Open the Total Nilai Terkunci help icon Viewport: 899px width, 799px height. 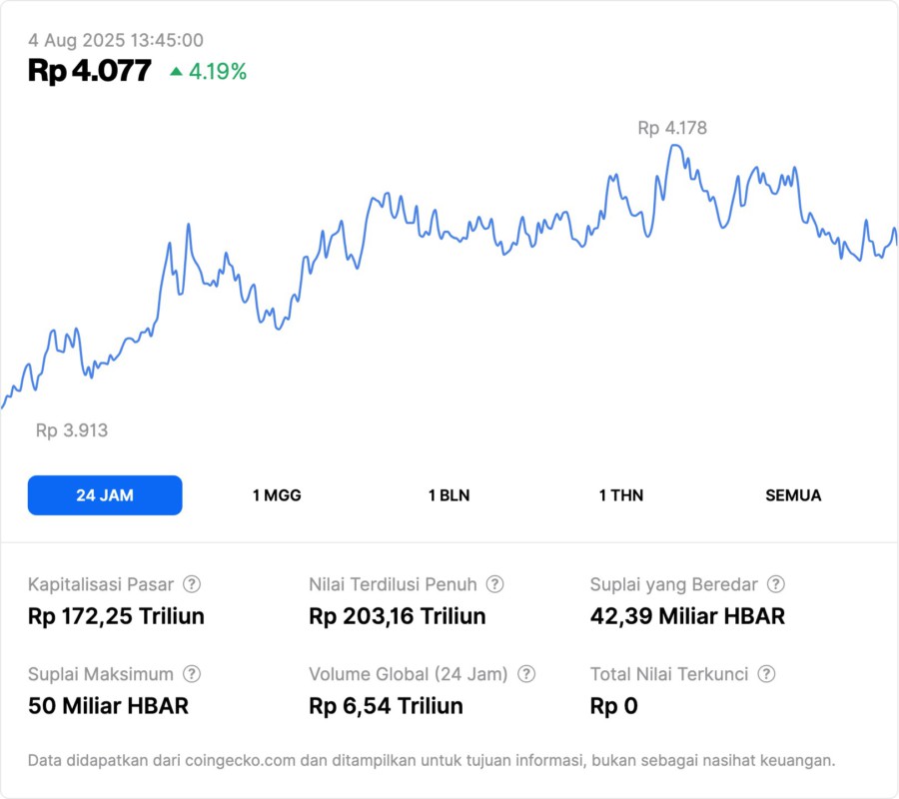(766, 674)
